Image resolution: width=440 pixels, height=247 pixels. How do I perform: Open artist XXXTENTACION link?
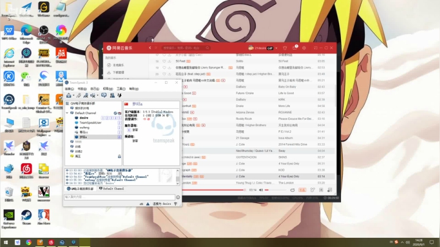[246, 157]
